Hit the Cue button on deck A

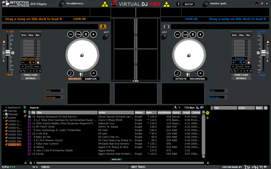point(78,34)
